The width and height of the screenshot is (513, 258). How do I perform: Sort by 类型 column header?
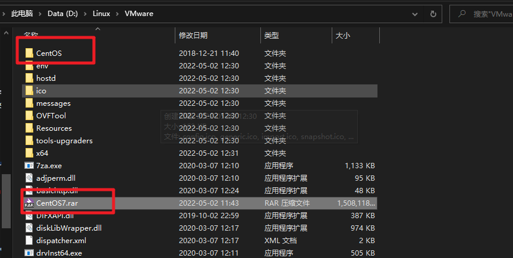[271, 35]
